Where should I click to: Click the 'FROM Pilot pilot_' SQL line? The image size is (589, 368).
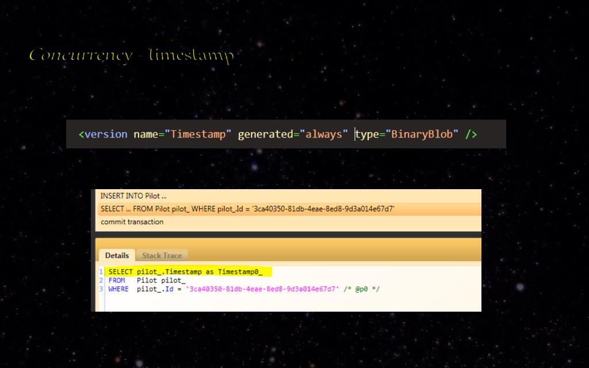[147, 281]
